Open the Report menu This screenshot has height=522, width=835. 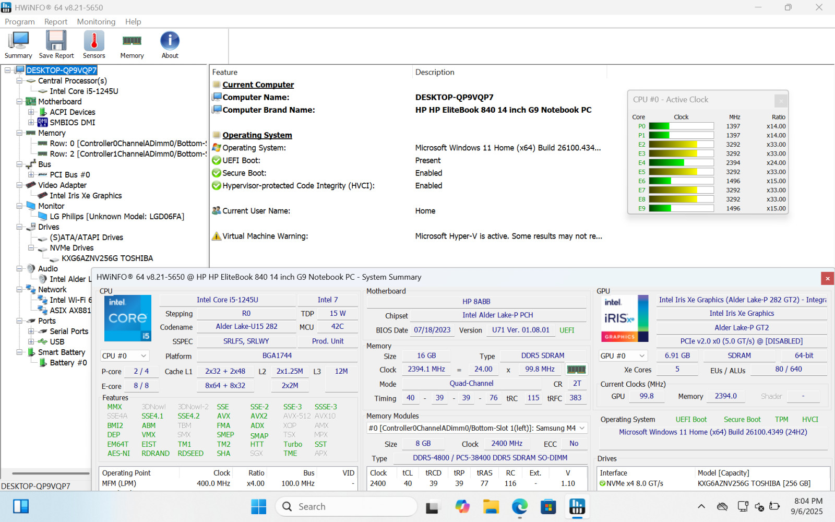[x=56, y=22]
